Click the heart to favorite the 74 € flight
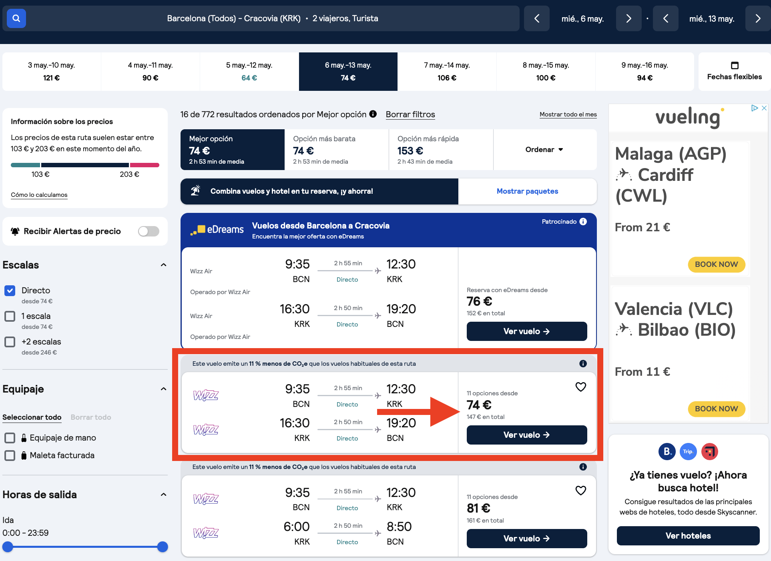This screenshot has height=561, width=771. coord(581,387)
